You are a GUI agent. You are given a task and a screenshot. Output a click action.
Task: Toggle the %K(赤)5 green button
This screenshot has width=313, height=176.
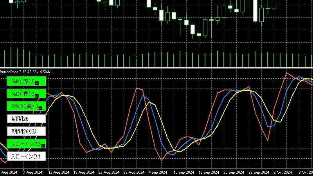23,81
